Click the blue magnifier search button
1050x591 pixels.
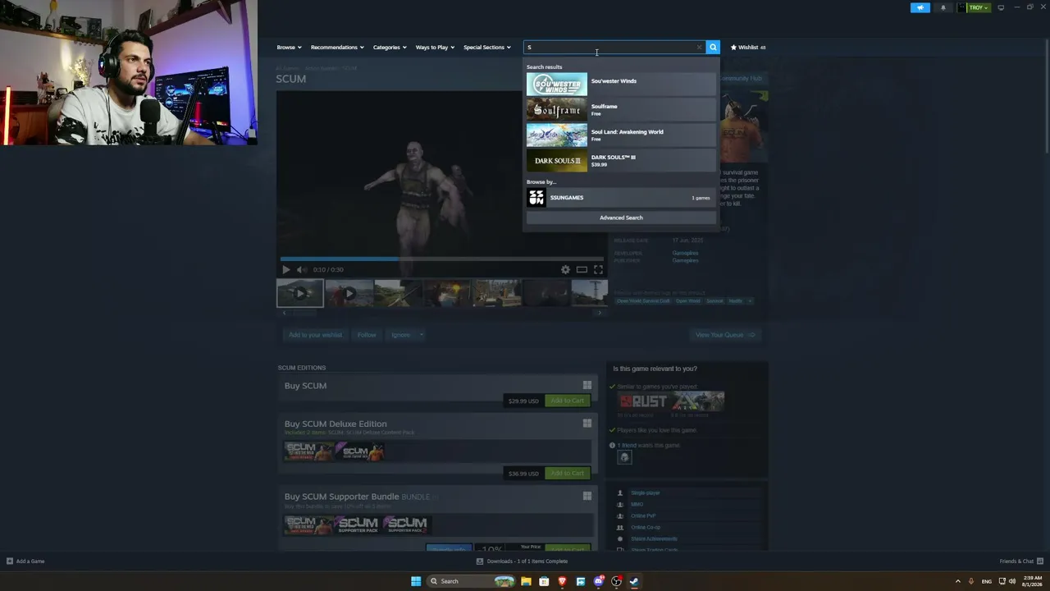click(713, 48)
